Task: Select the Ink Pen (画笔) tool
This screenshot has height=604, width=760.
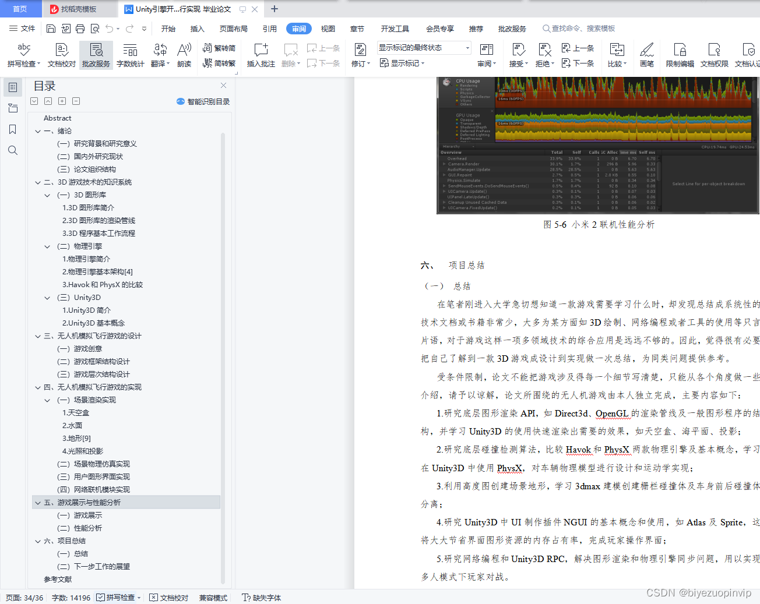Action: [x=647, y=55]
